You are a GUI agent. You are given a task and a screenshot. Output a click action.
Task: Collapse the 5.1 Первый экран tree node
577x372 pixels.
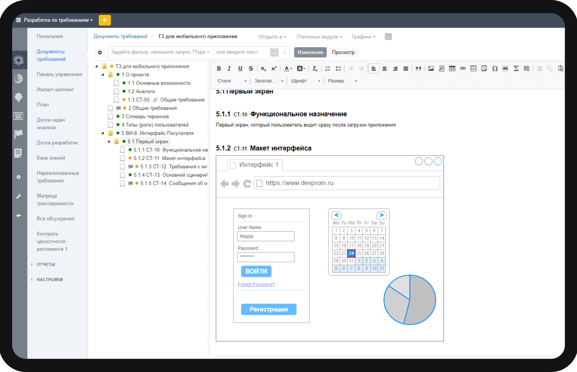[x=109, y=142]
